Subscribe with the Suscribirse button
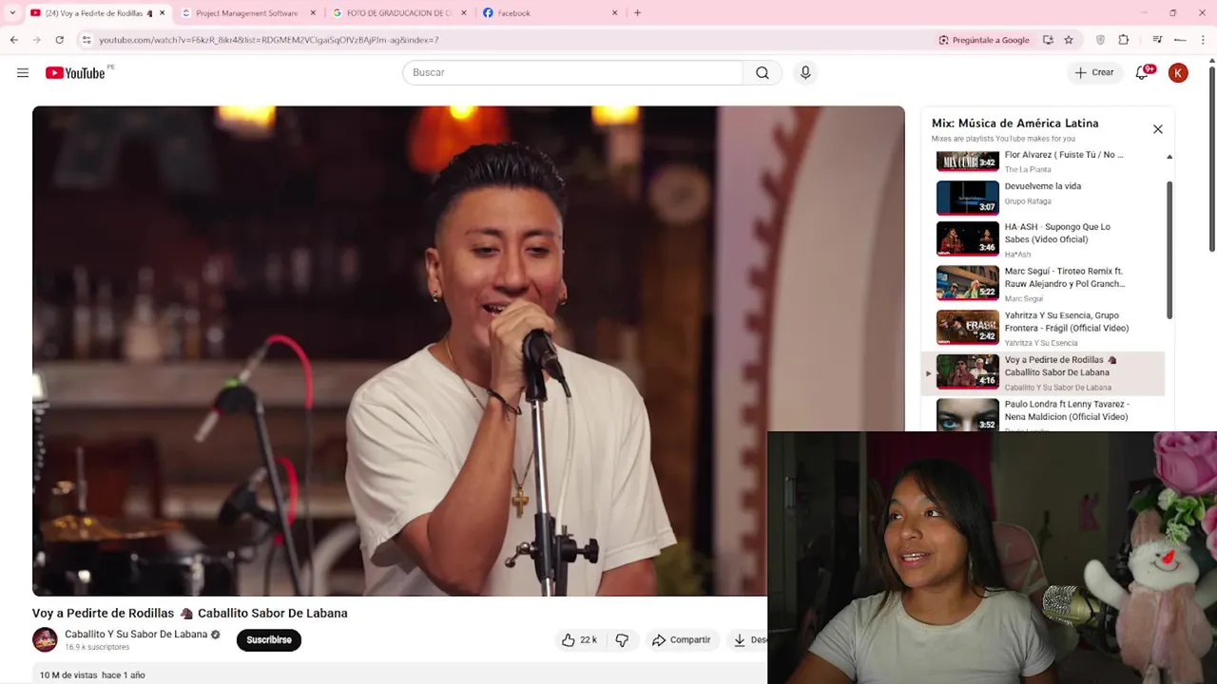Image resolution: width=1217 pixels, height=684 pixels. (269, 640)
